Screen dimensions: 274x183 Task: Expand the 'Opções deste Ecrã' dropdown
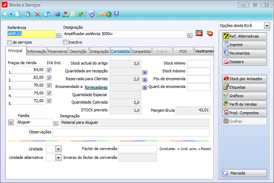(267, 25)
